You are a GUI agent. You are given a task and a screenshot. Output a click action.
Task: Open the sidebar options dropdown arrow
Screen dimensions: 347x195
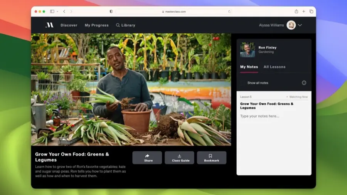coord(57,12)
